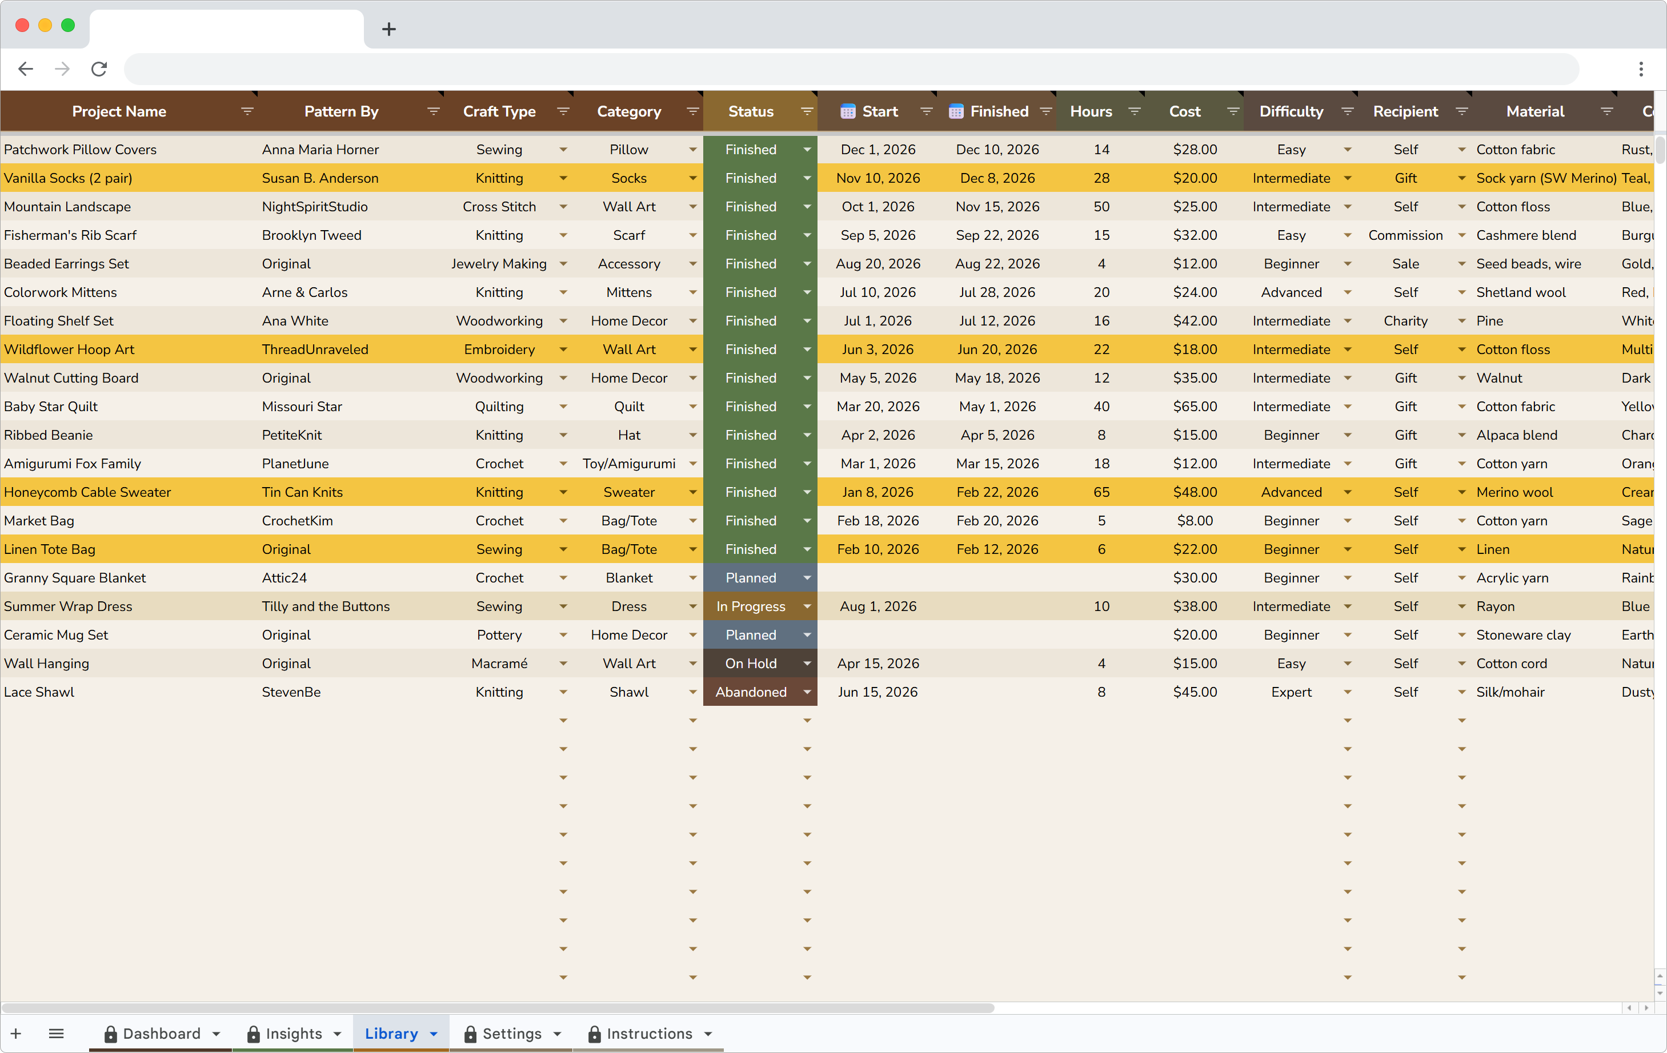Open the filter for the Cost column
1667x1053 pixels.
click(1233, 111)
